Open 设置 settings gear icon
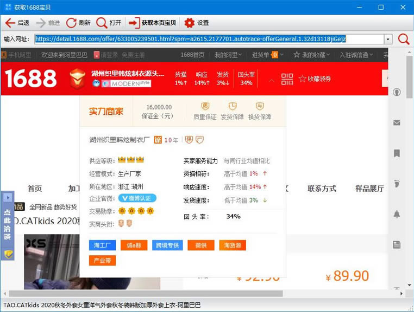Image resolution: width=414 pixels, height=312 pixels. (x=189, y=23)
